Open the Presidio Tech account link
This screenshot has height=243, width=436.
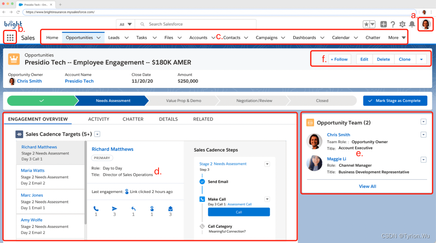(x=79, y=81)
